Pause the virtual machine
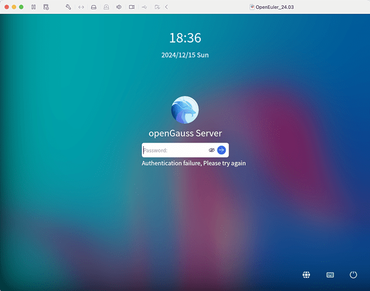Viewport: 370px width, 291px height. (34, 7)
